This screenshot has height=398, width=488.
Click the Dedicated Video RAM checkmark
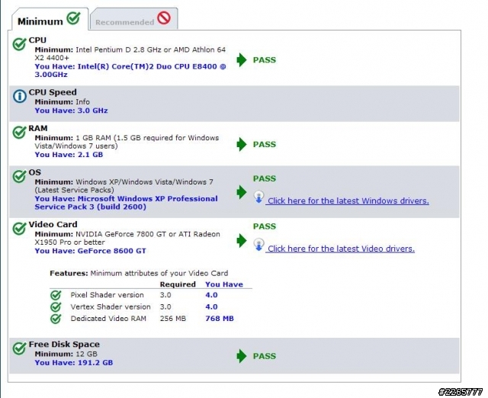tap(56, 319)
